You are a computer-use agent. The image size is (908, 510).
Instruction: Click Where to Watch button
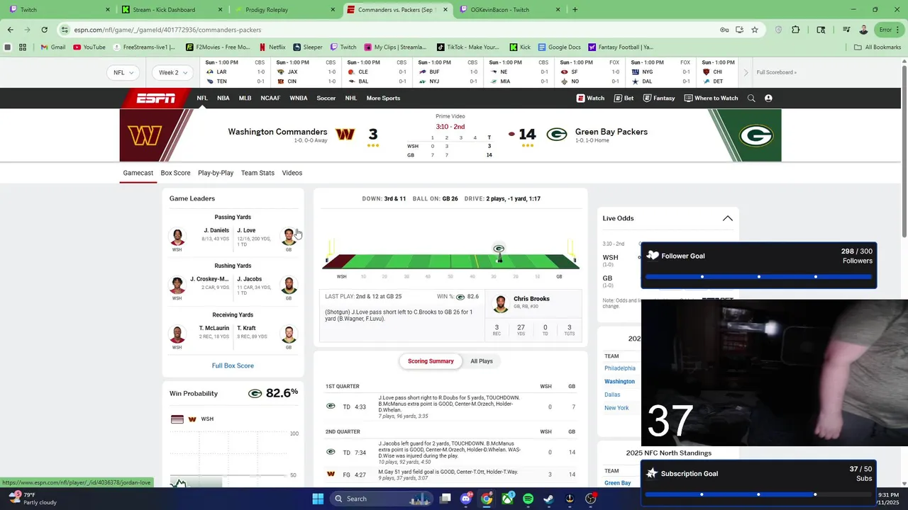click(x=711, y=98)
